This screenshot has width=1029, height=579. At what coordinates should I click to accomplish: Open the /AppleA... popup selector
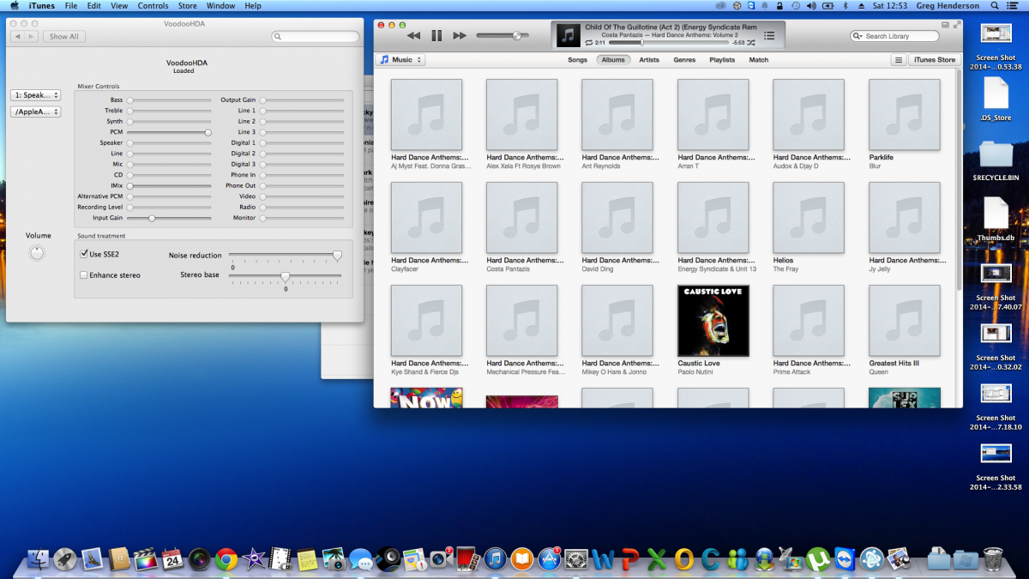coord(35,112)
